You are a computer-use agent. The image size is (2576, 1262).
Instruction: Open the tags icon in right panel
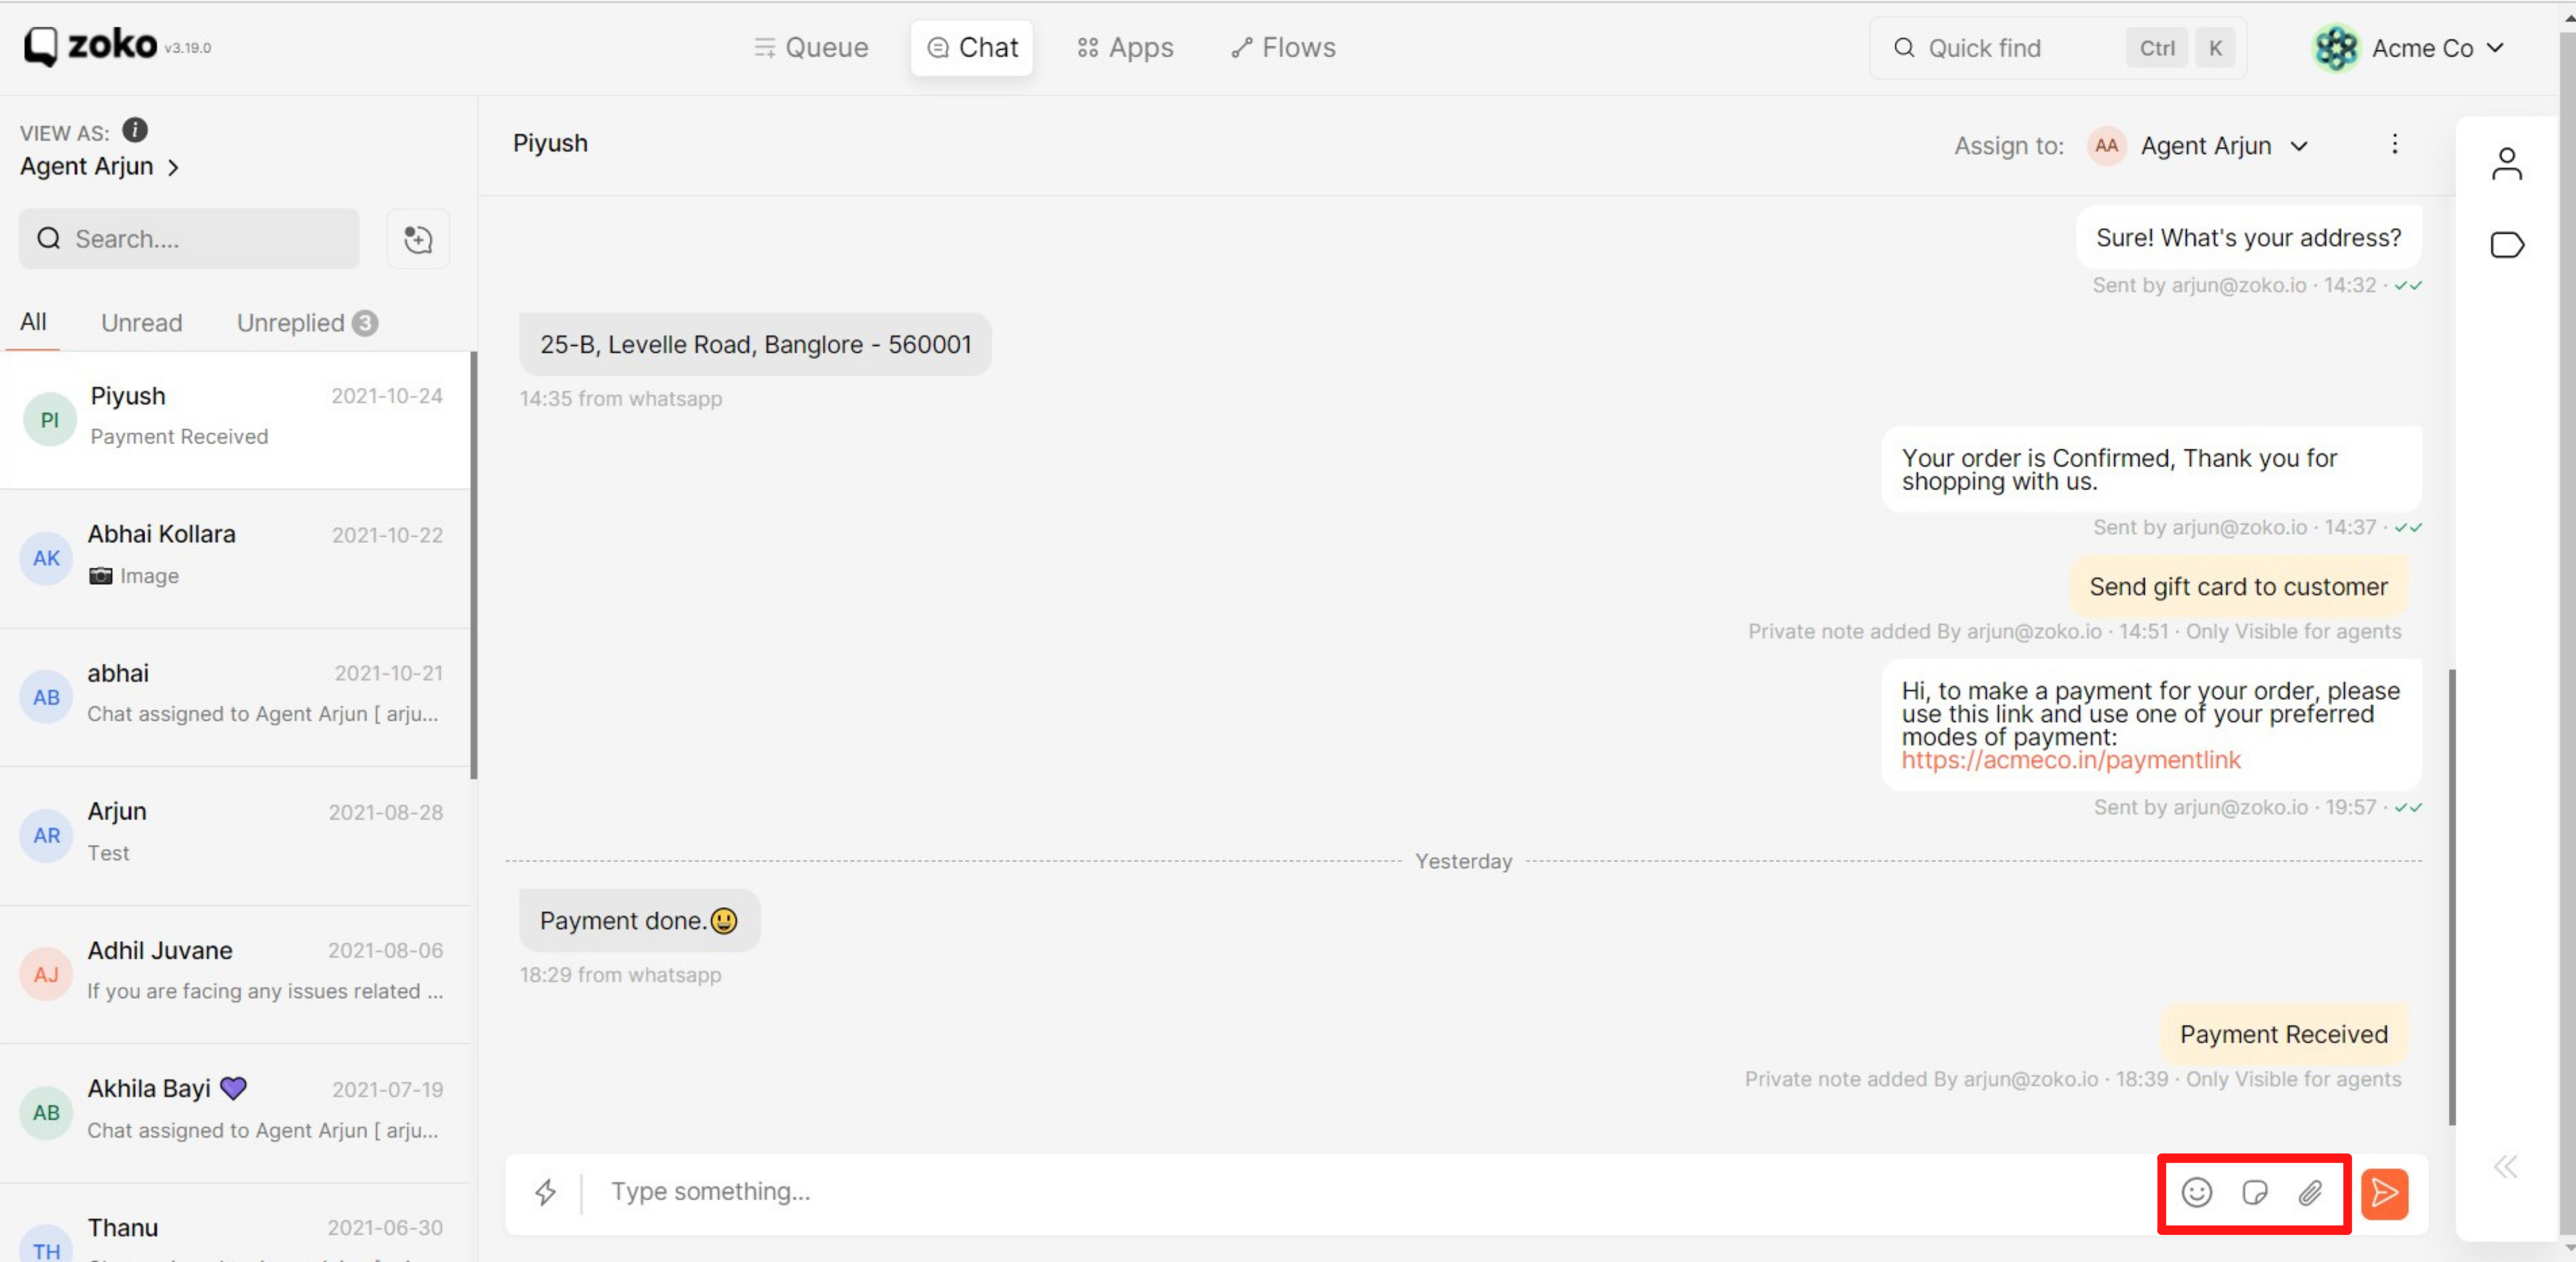pos(2506,245)
